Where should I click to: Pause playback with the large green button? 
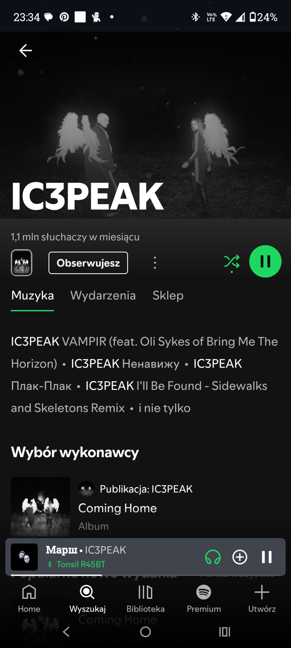(265, 261)
